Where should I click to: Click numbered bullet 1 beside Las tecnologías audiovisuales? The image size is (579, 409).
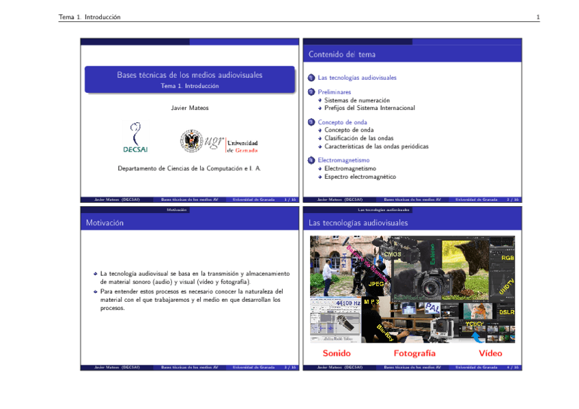(x=311, y=78)
